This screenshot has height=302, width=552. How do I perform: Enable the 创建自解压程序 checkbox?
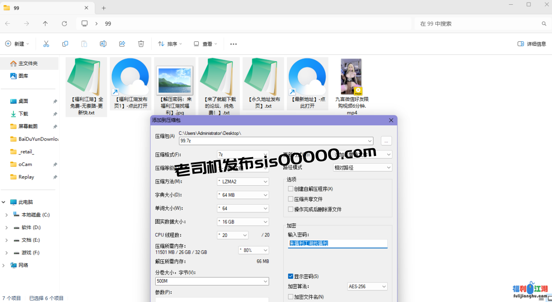click(291, 189)
